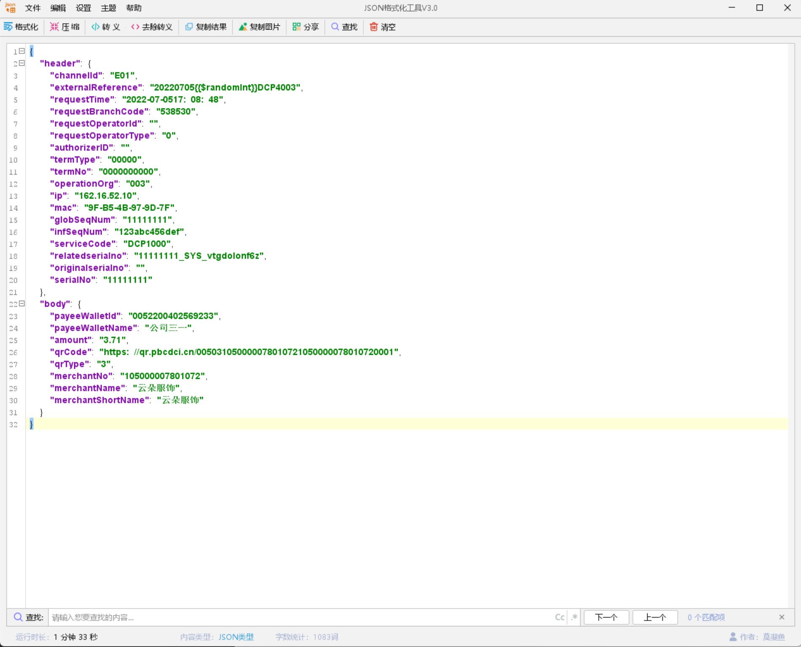Click the Share (分享) toolbar icon

297,27
